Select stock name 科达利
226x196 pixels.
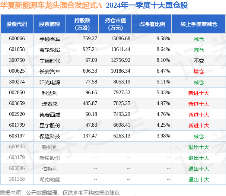point(50,93)
